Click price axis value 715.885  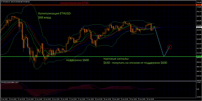199,7
